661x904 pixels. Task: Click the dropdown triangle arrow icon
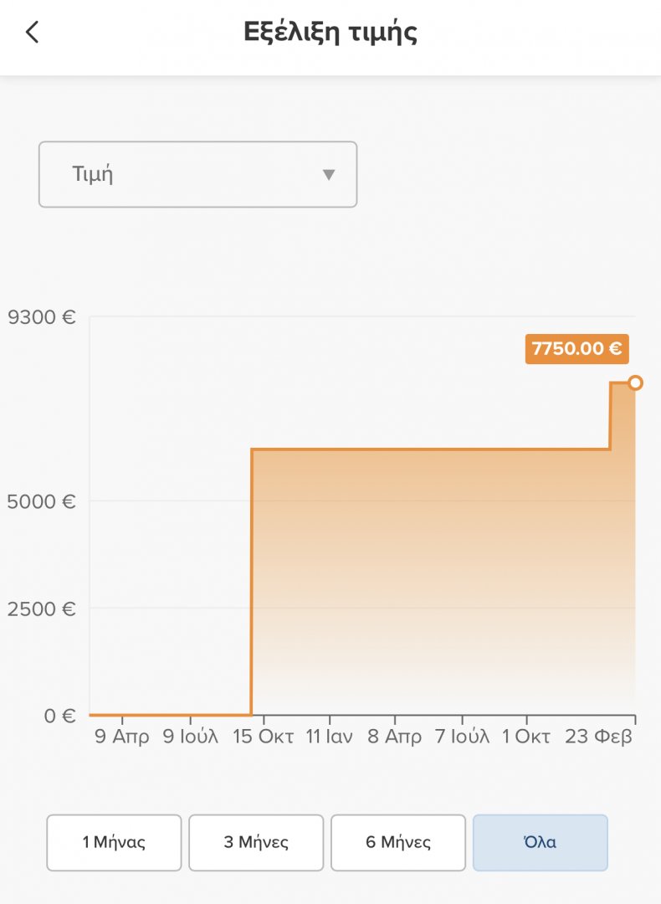pos(329,175)
